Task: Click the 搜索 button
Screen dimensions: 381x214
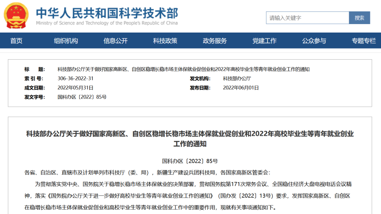Action: tap(359, 18)
